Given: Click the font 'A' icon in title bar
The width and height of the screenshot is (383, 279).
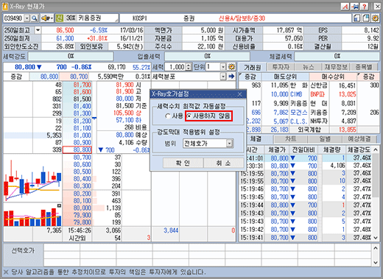Looking at the screenshot, I should (x=345, y=6).
